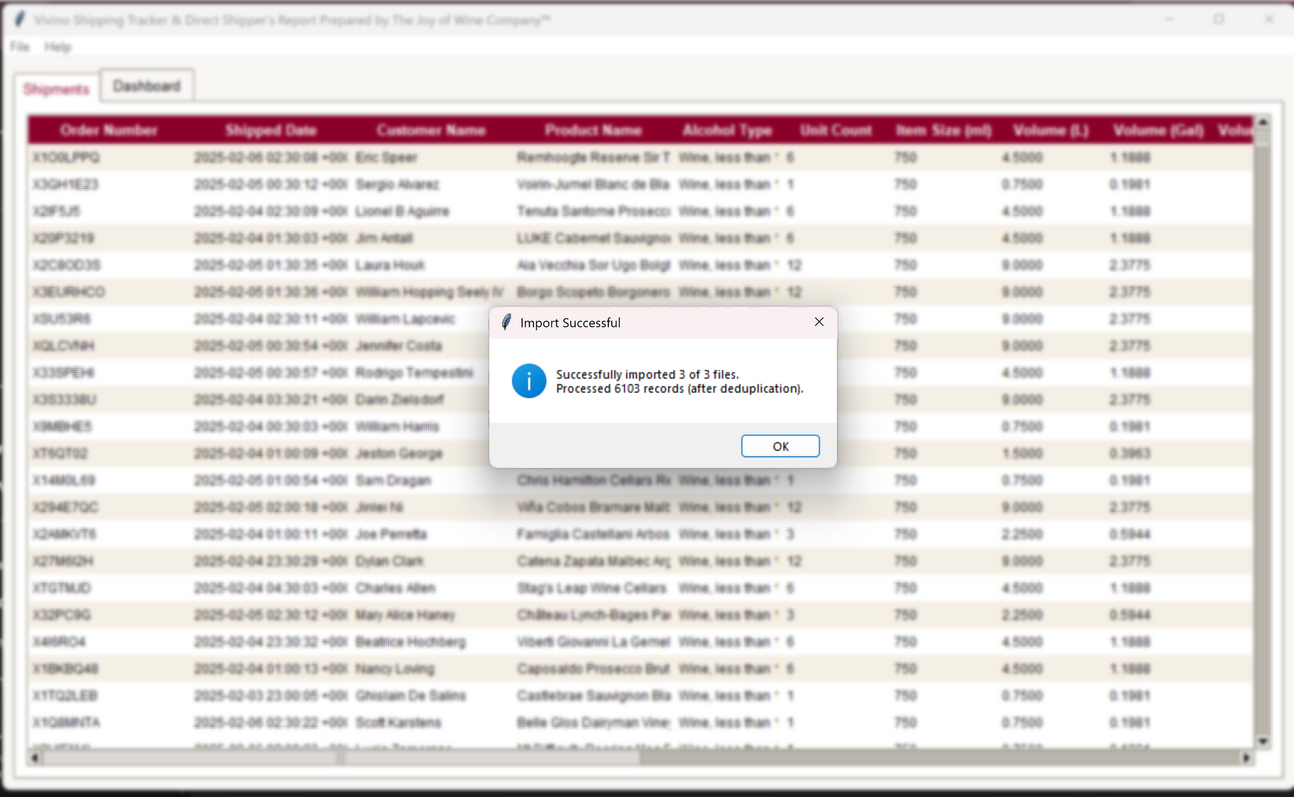Click vertical scrollbar up arrow
The image size is (1294, 797).
(1262, 122)
